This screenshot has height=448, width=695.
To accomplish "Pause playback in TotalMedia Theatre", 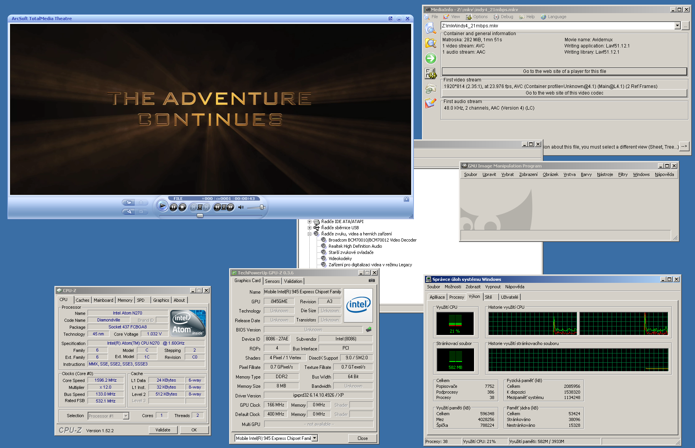I will 174,207.
